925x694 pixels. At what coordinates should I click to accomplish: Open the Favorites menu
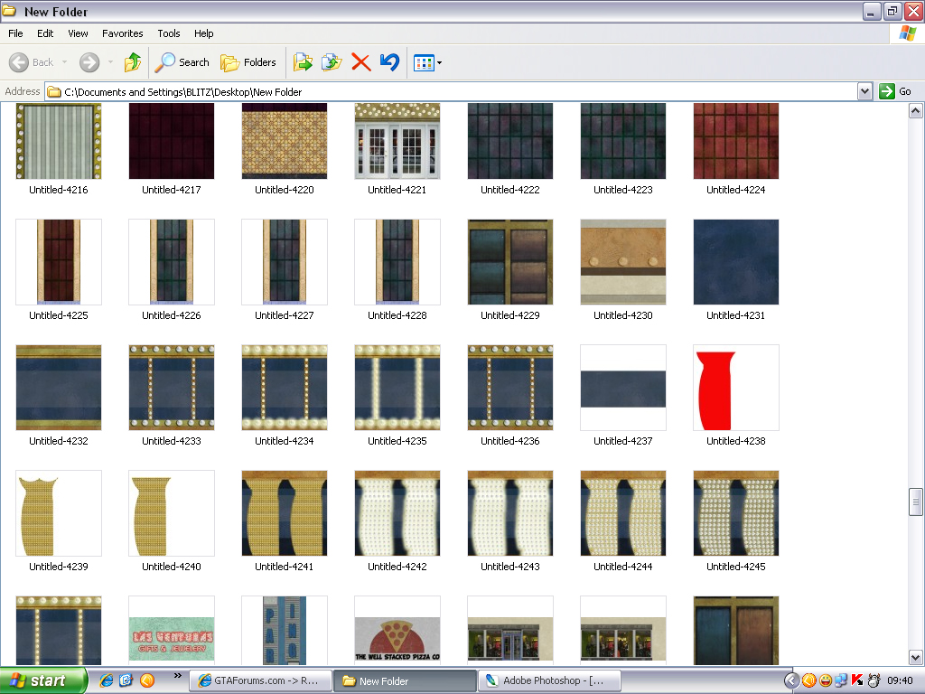tap(122, 33)
